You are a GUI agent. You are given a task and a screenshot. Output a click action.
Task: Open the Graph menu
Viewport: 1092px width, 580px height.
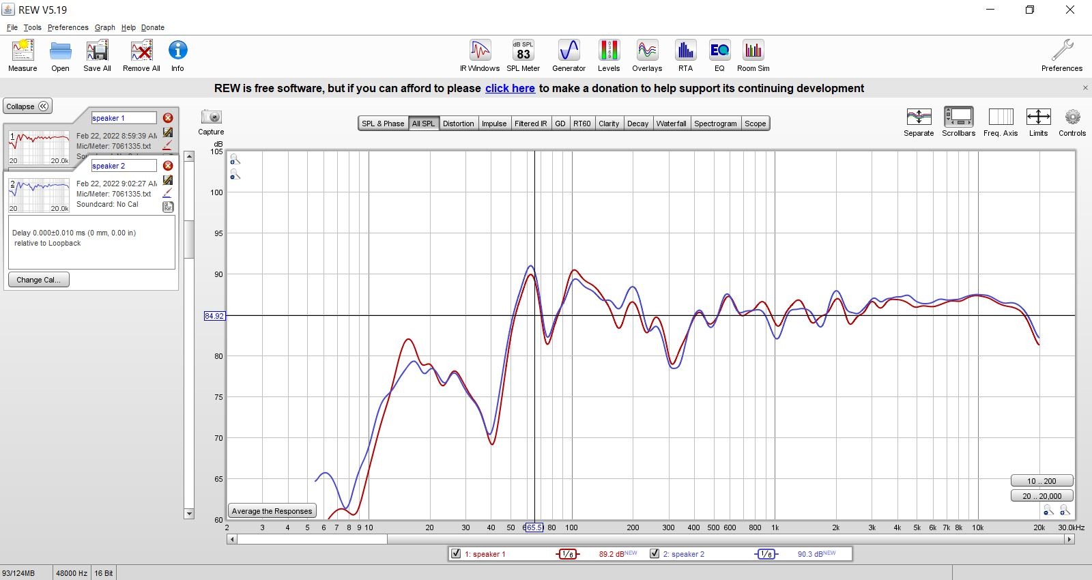point(104,27)
